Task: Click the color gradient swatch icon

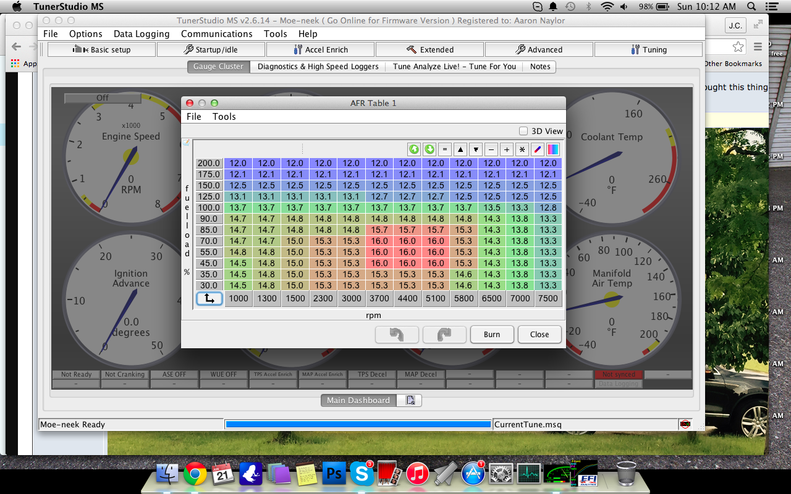Action: click(553, 149)
